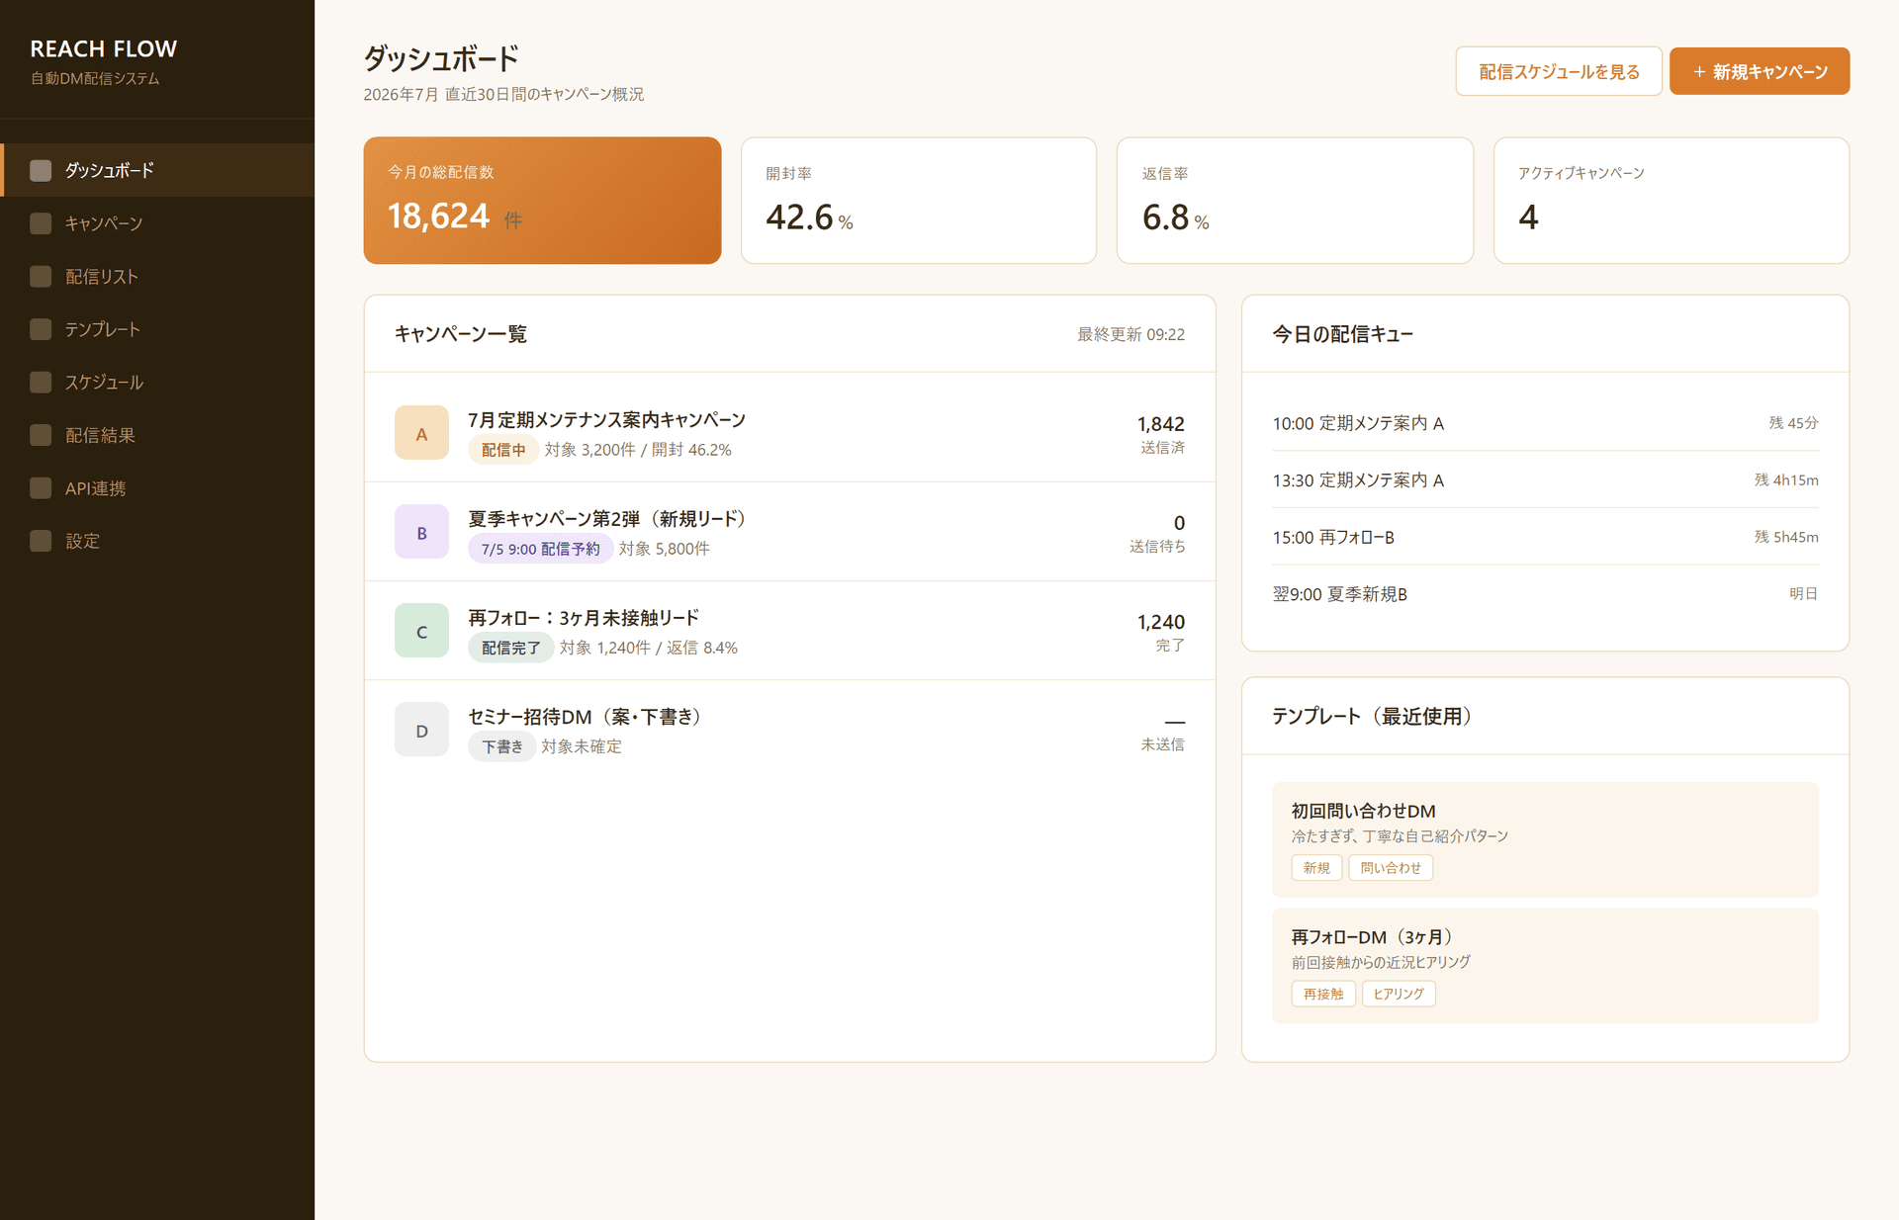Select queue item 13:30 定期メンテ案内 A

[1545, 479]
